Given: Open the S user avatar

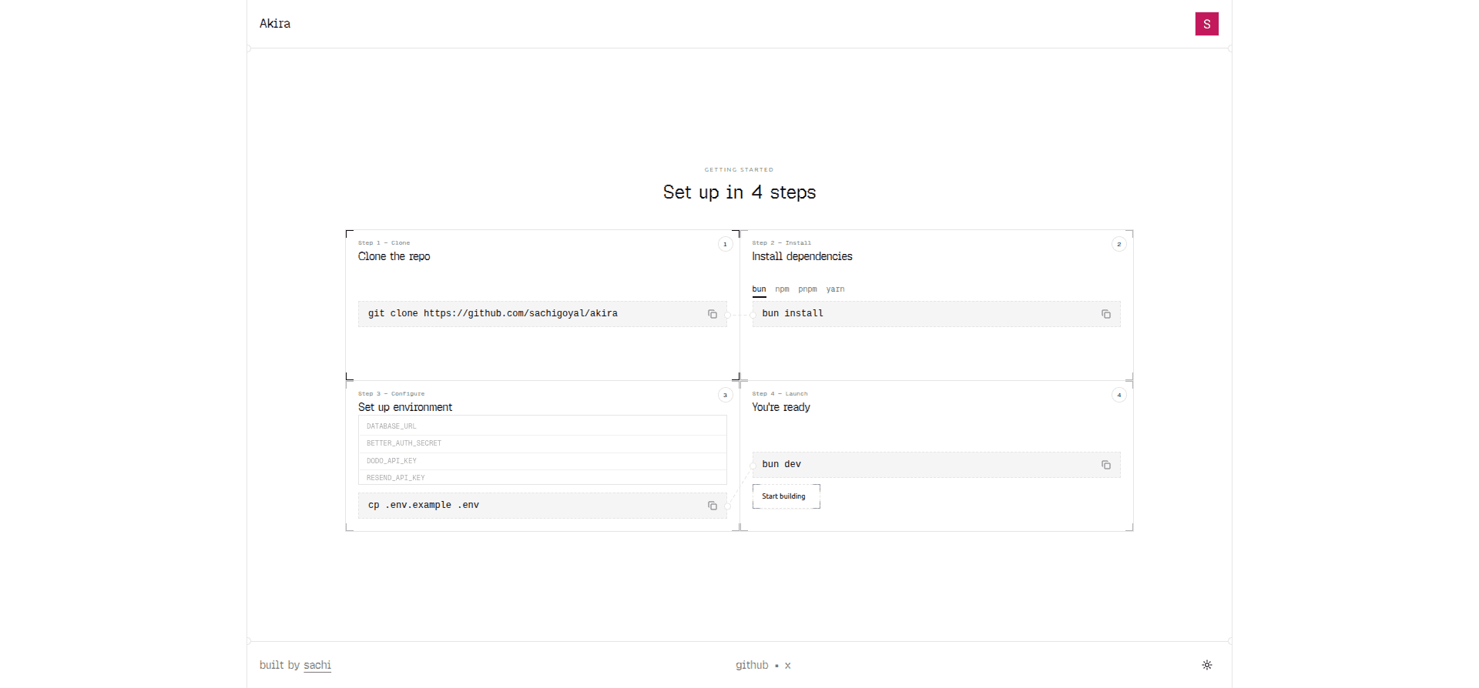Looking at the screenshot, I should click(x=1206, y=24).
